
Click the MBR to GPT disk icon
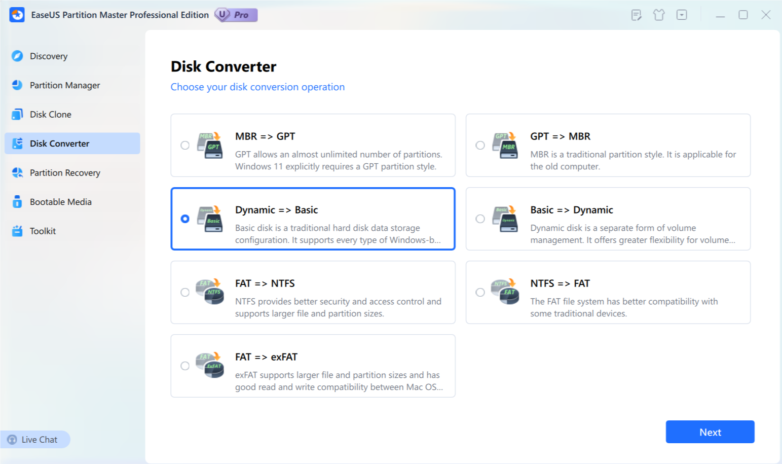pos(210,145)
